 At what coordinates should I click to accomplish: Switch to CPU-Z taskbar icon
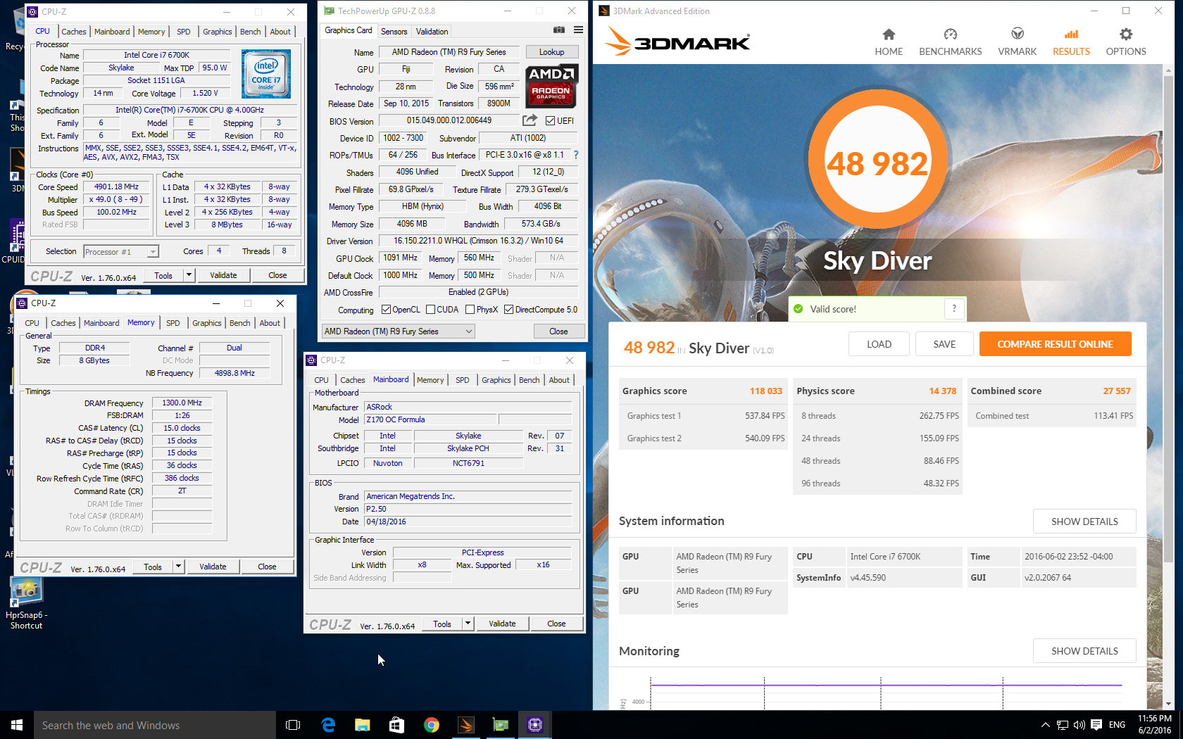535,725
